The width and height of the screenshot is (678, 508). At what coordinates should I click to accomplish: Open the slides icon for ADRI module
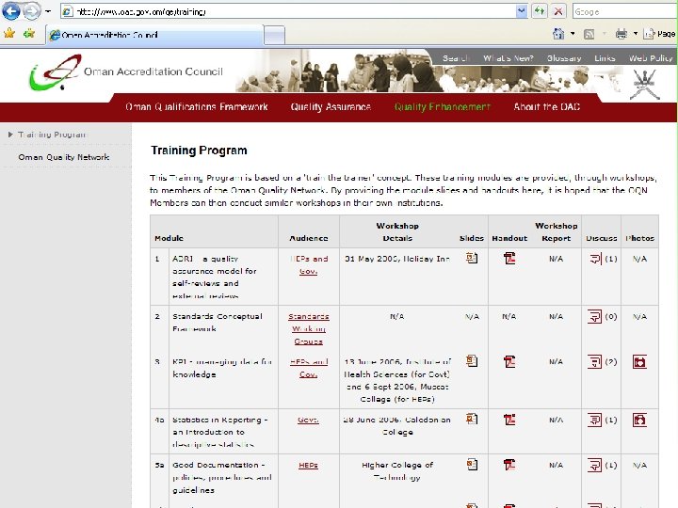coord(472,259)
